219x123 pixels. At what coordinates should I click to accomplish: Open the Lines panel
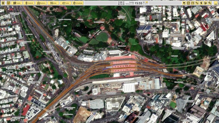point(53,3)
